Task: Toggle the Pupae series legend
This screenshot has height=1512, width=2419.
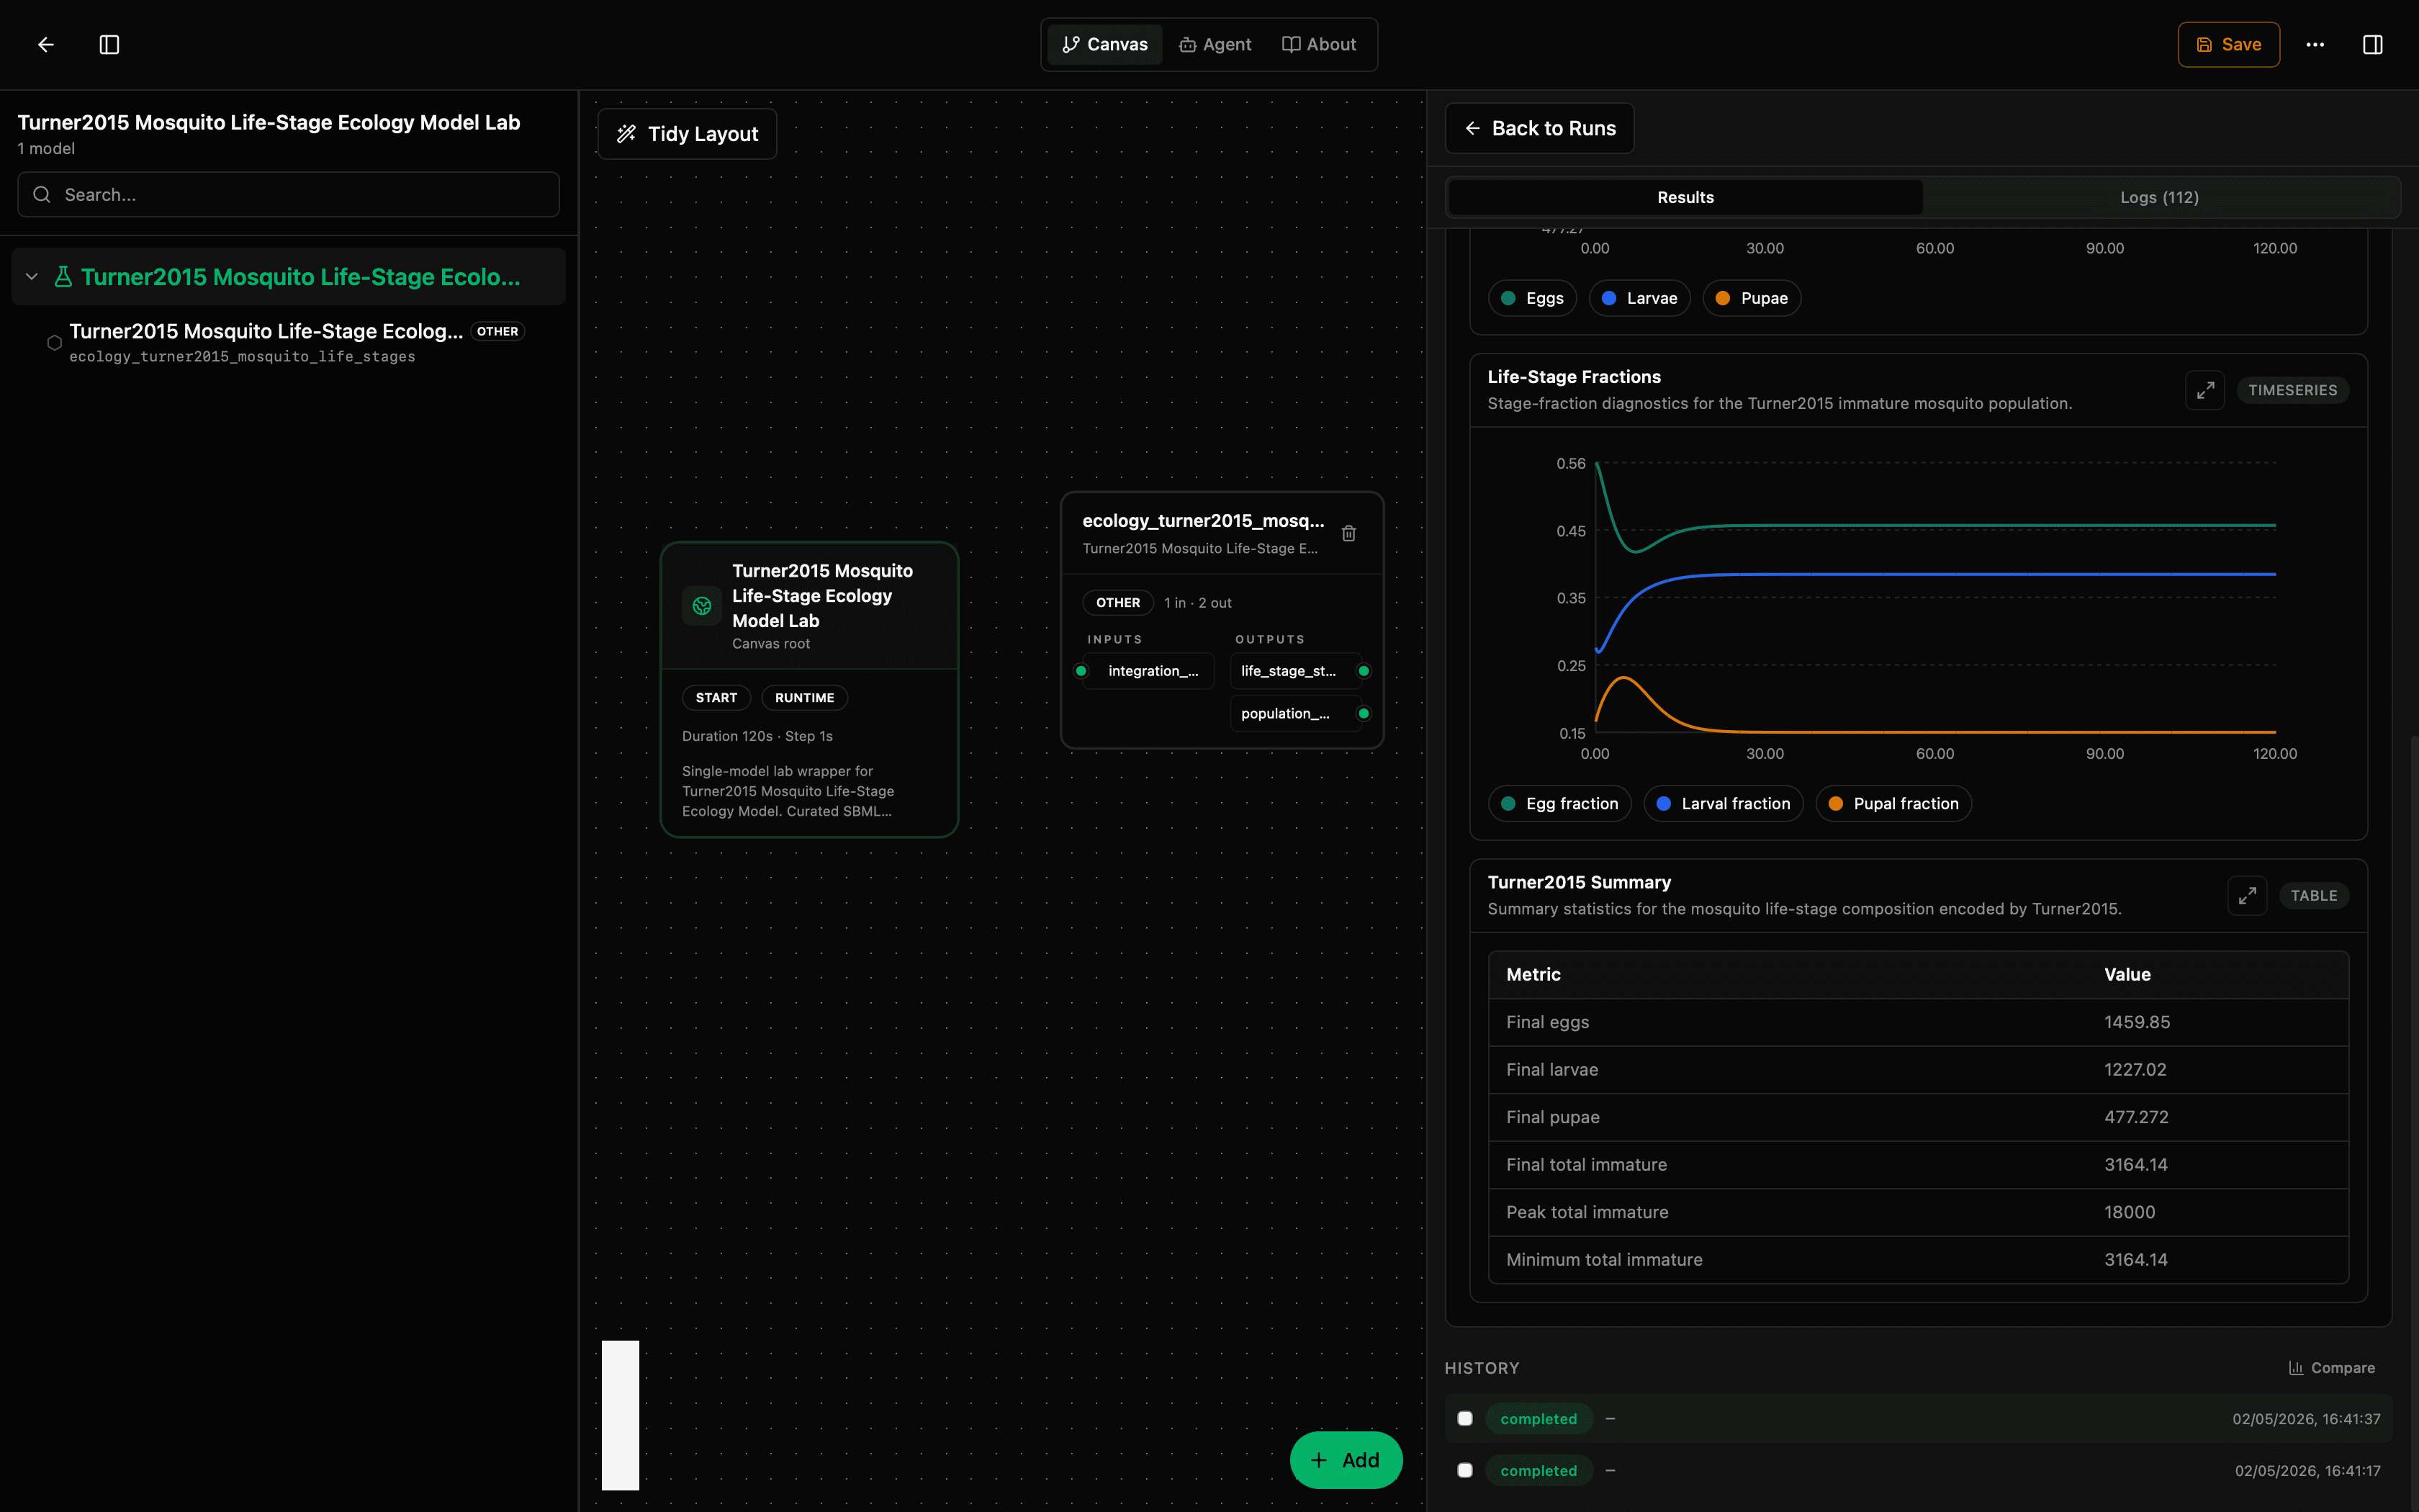Action: pos(1752,298)
